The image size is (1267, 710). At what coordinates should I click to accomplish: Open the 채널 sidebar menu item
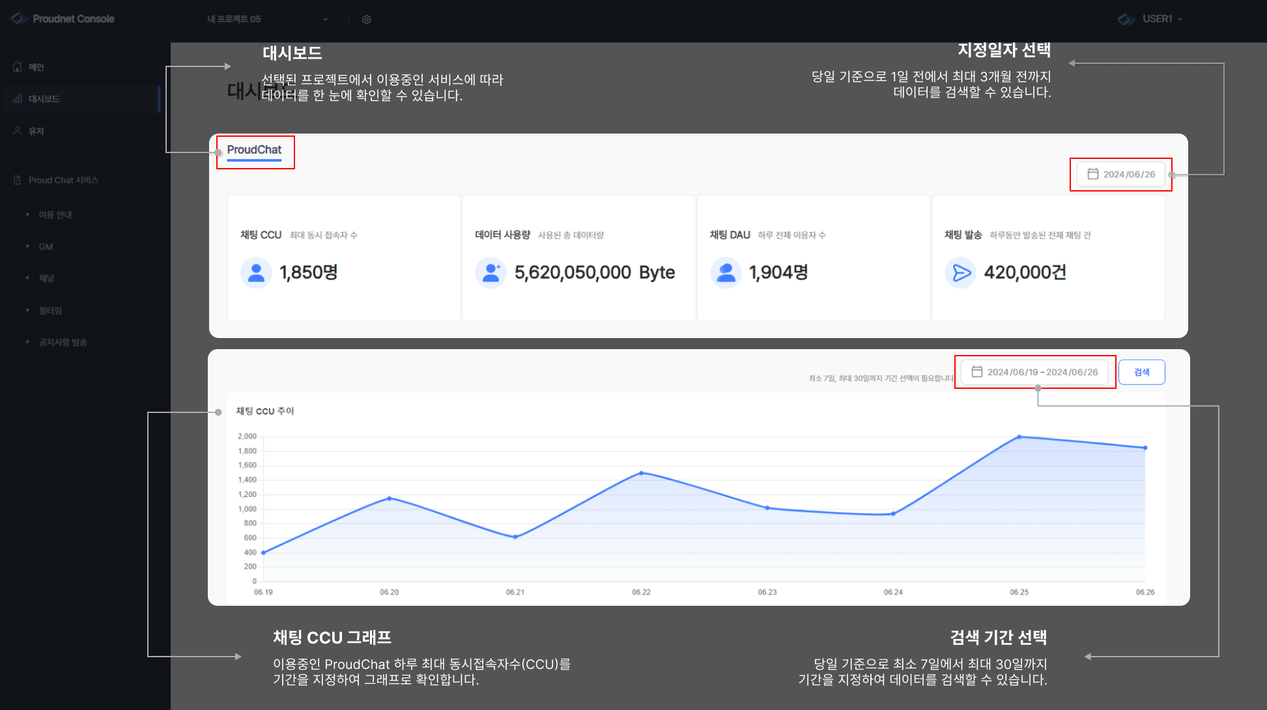coord(46,278)
